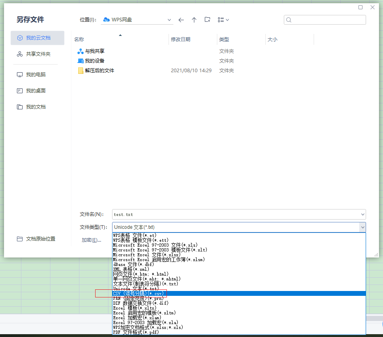
Task: Choose Excel 模板(*.xltx) type
Action: [x=239, y=308]
